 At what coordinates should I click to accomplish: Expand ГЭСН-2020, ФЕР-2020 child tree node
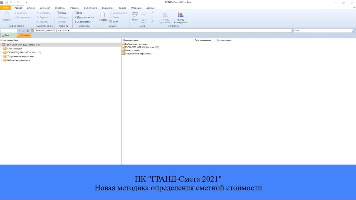[x=2, y=52]
